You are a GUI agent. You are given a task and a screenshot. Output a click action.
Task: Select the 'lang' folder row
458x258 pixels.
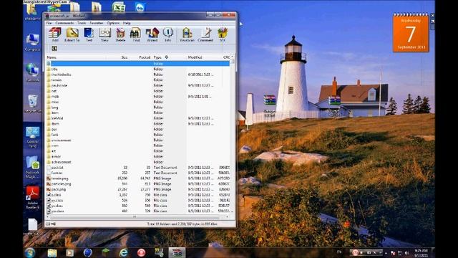[138, 107]
